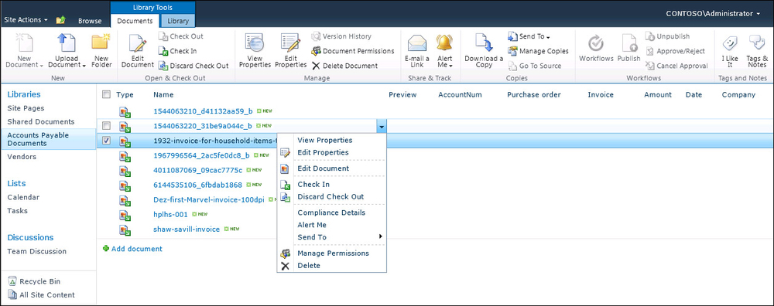Create a New Folder from the ribbon

[101, 50]
